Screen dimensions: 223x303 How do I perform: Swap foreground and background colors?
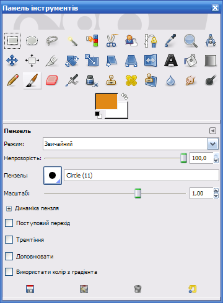pos(125,96)
